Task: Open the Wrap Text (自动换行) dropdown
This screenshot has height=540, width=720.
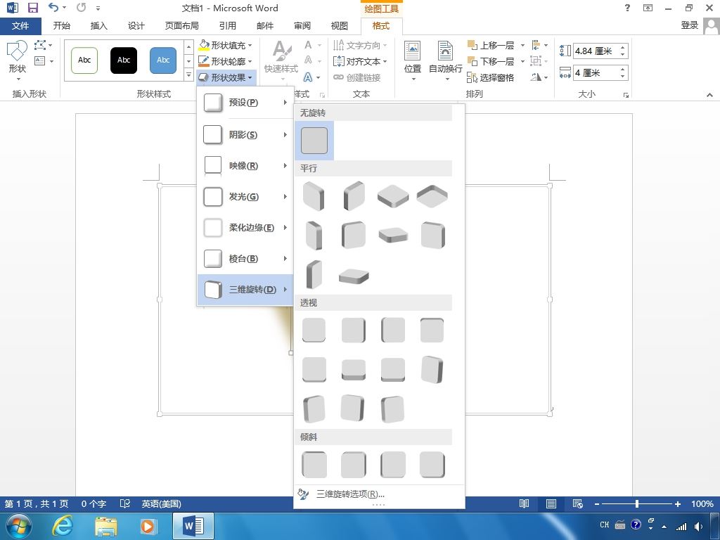Action: [445, 60]
